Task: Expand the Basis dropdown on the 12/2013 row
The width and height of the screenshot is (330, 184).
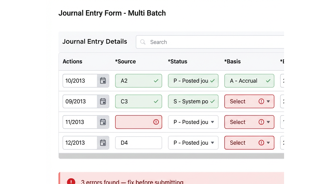Action: pos(268,143)
